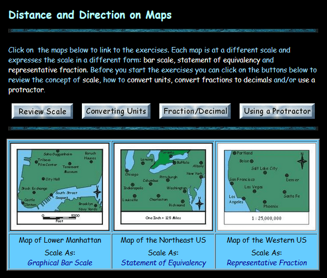Screen dimensions: 327x278
Task: Click the 'bar scale' text in paragraph
Action: (x=159, y=60)
